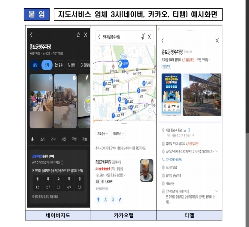Screen dimensions: 249x227
Task: Clear the Kakao Map search with X
Action: point(149,37)
